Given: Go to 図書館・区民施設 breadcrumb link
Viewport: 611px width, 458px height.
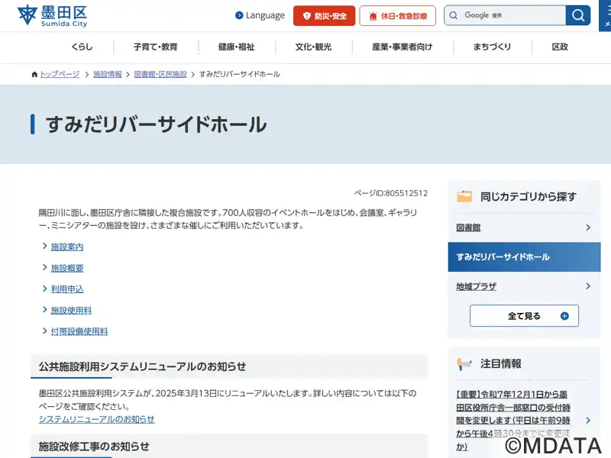Looking at the screenshot, I should [x=160, y=74].
